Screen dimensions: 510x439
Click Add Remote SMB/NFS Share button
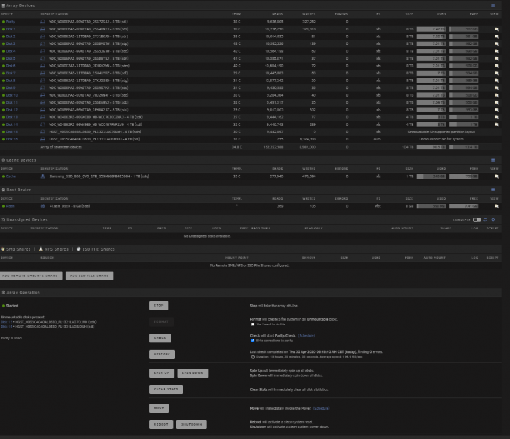tap(31, 276)
